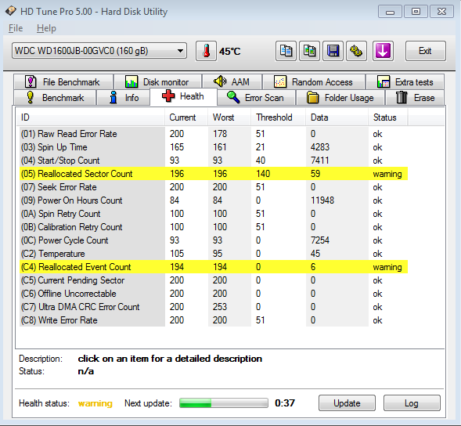Screen dimensions: 461x426
Task: Click the Update button
Action: 347,403
